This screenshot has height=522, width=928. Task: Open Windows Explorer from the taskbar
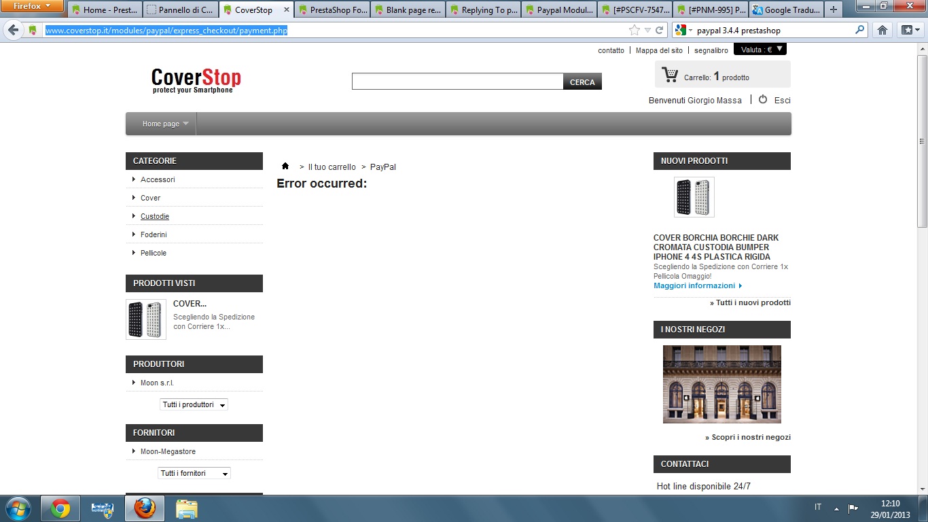(187, 508)
